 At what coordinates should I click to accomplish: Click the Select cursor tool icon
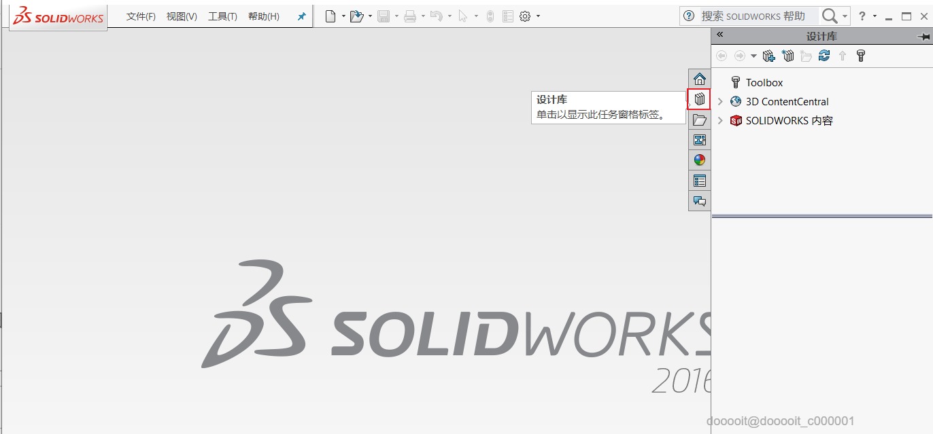pyautogui.click(x=463, y=16)
